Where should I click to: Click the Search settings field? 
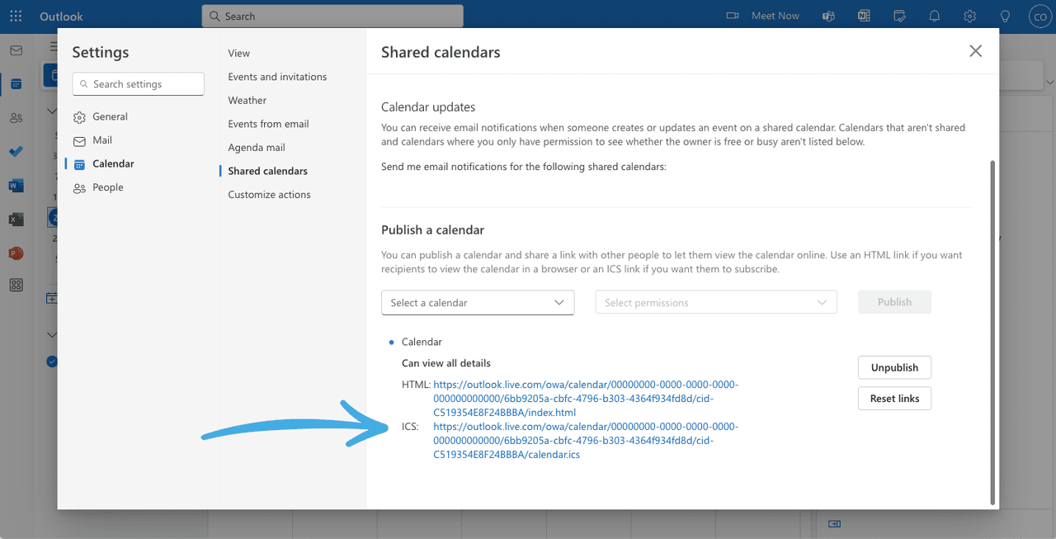(138, 83)
